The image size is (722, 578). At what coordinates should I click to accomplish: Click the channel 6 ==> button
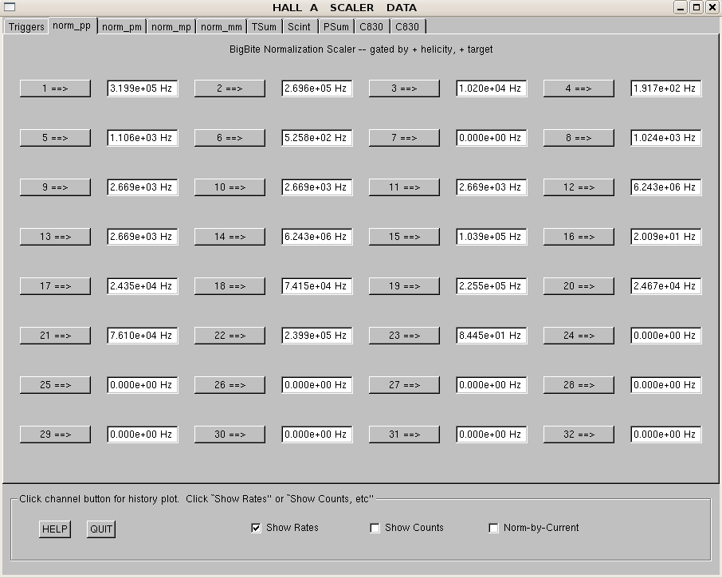[x=230, y=138]
